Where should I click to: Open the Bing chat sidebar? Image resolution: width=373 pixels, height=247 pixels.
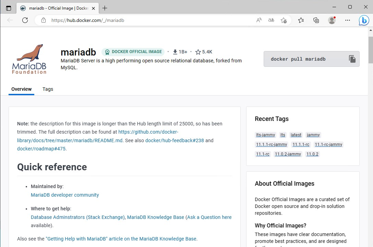point(364,20)
